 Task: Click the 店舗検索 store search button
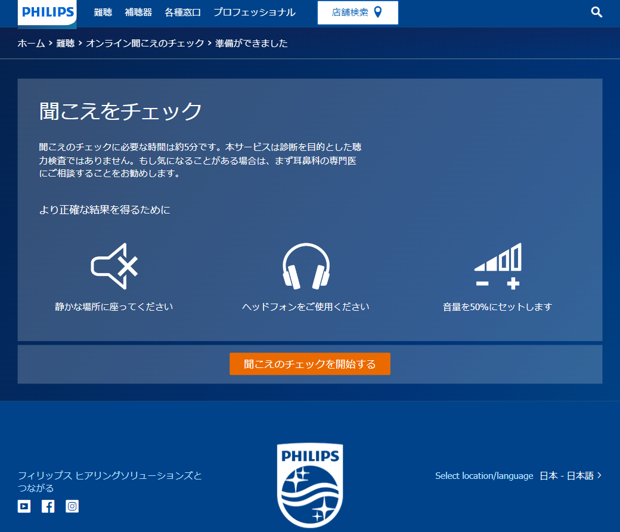pos(358,13)
